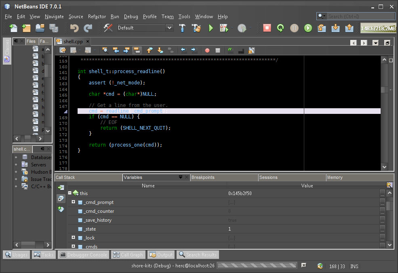Click the Uncomment lines icon

point(241,50)
